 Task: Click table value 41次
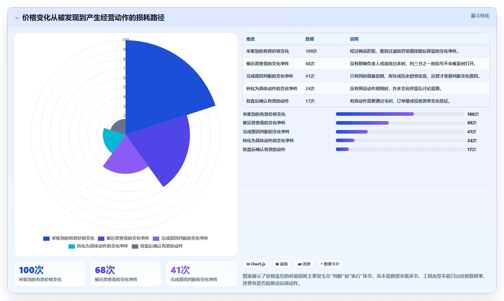pos(310,76)
